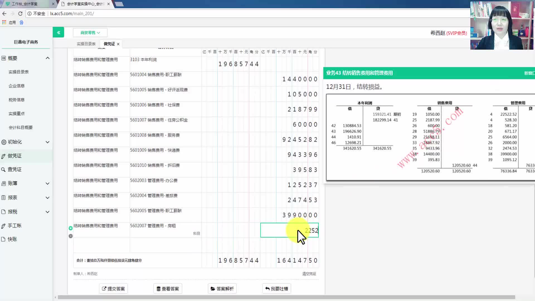The width and height of the screenshot is (535, 301).
Task: Click the Baidu paw bookmark icon
Action: 21,22
